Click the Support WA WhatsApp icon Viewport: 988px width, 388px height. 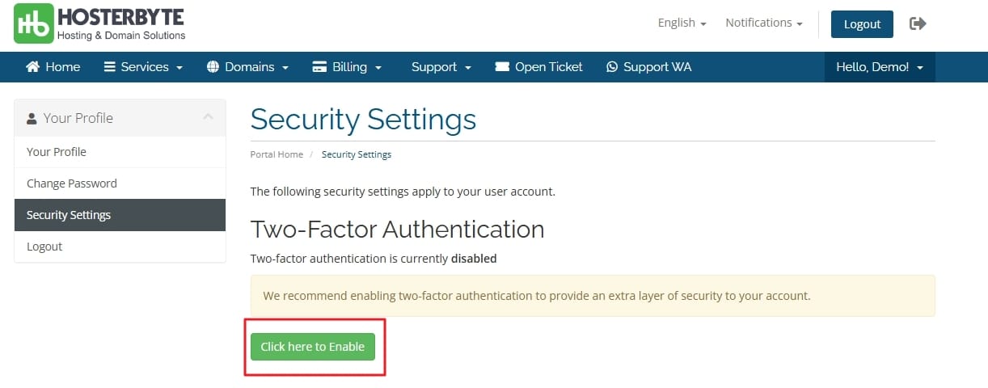pyautogui.click(x=612, y=67)
